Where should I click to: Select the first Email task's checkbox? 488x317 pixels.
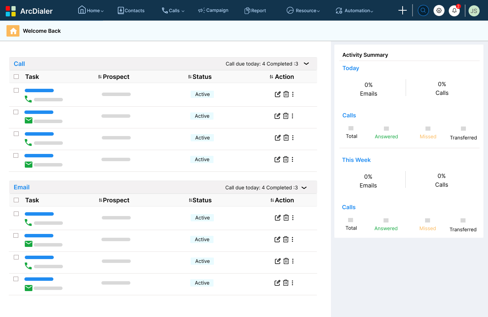(x=16, y=213)
